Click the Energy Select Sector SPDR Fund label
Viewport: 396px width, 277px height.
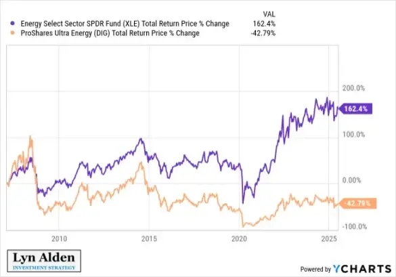point(125,24)
